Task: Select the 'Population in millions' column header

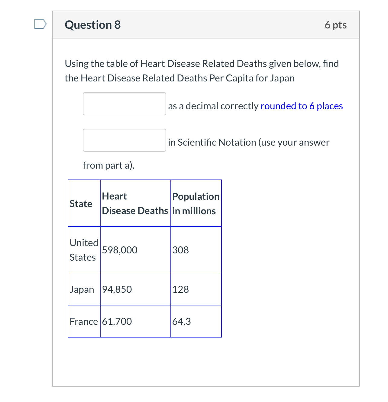Action: click(196, 203)
